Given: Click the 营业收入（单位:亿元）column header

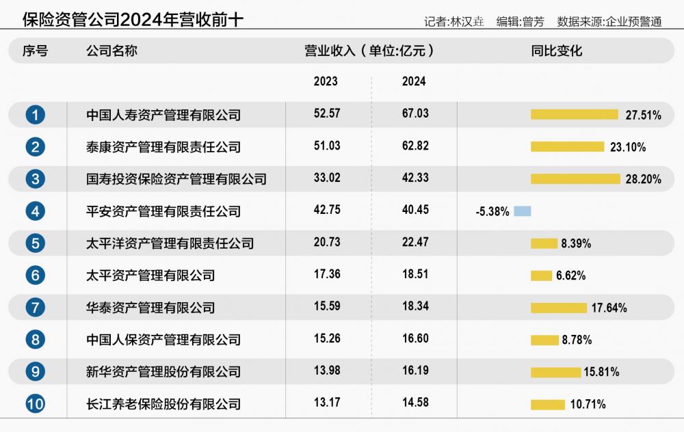Looking at the screenshot, I should 370,51.
